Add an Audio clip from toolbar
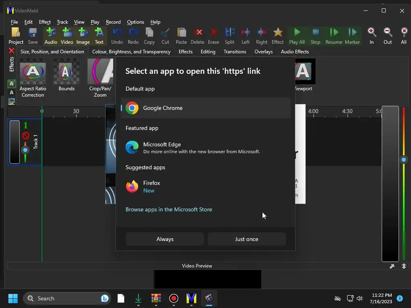The width and height of the screenshot is (411, 308). tap(51, 36)
